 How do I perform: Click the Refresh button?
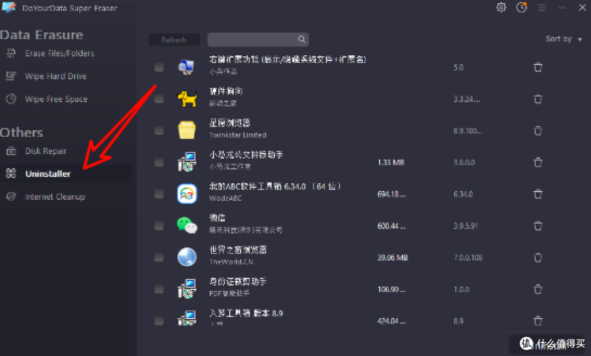pos(174,40)
